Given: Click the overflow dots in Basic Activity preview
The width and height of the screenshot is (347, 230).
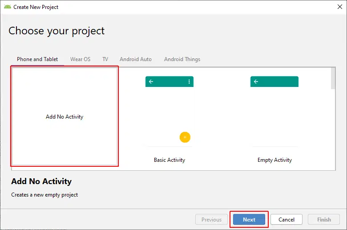Looking at the screenshot, I should click(x=189, y=82).
